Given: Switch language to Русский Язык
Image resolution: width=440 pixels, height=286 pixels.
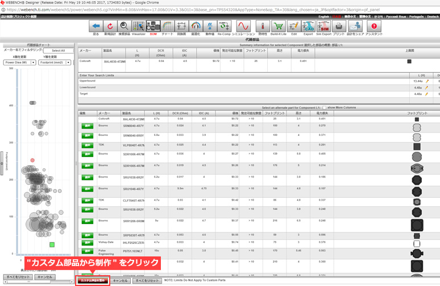Looking at the screenshot, I should click(x=396, y=16).
